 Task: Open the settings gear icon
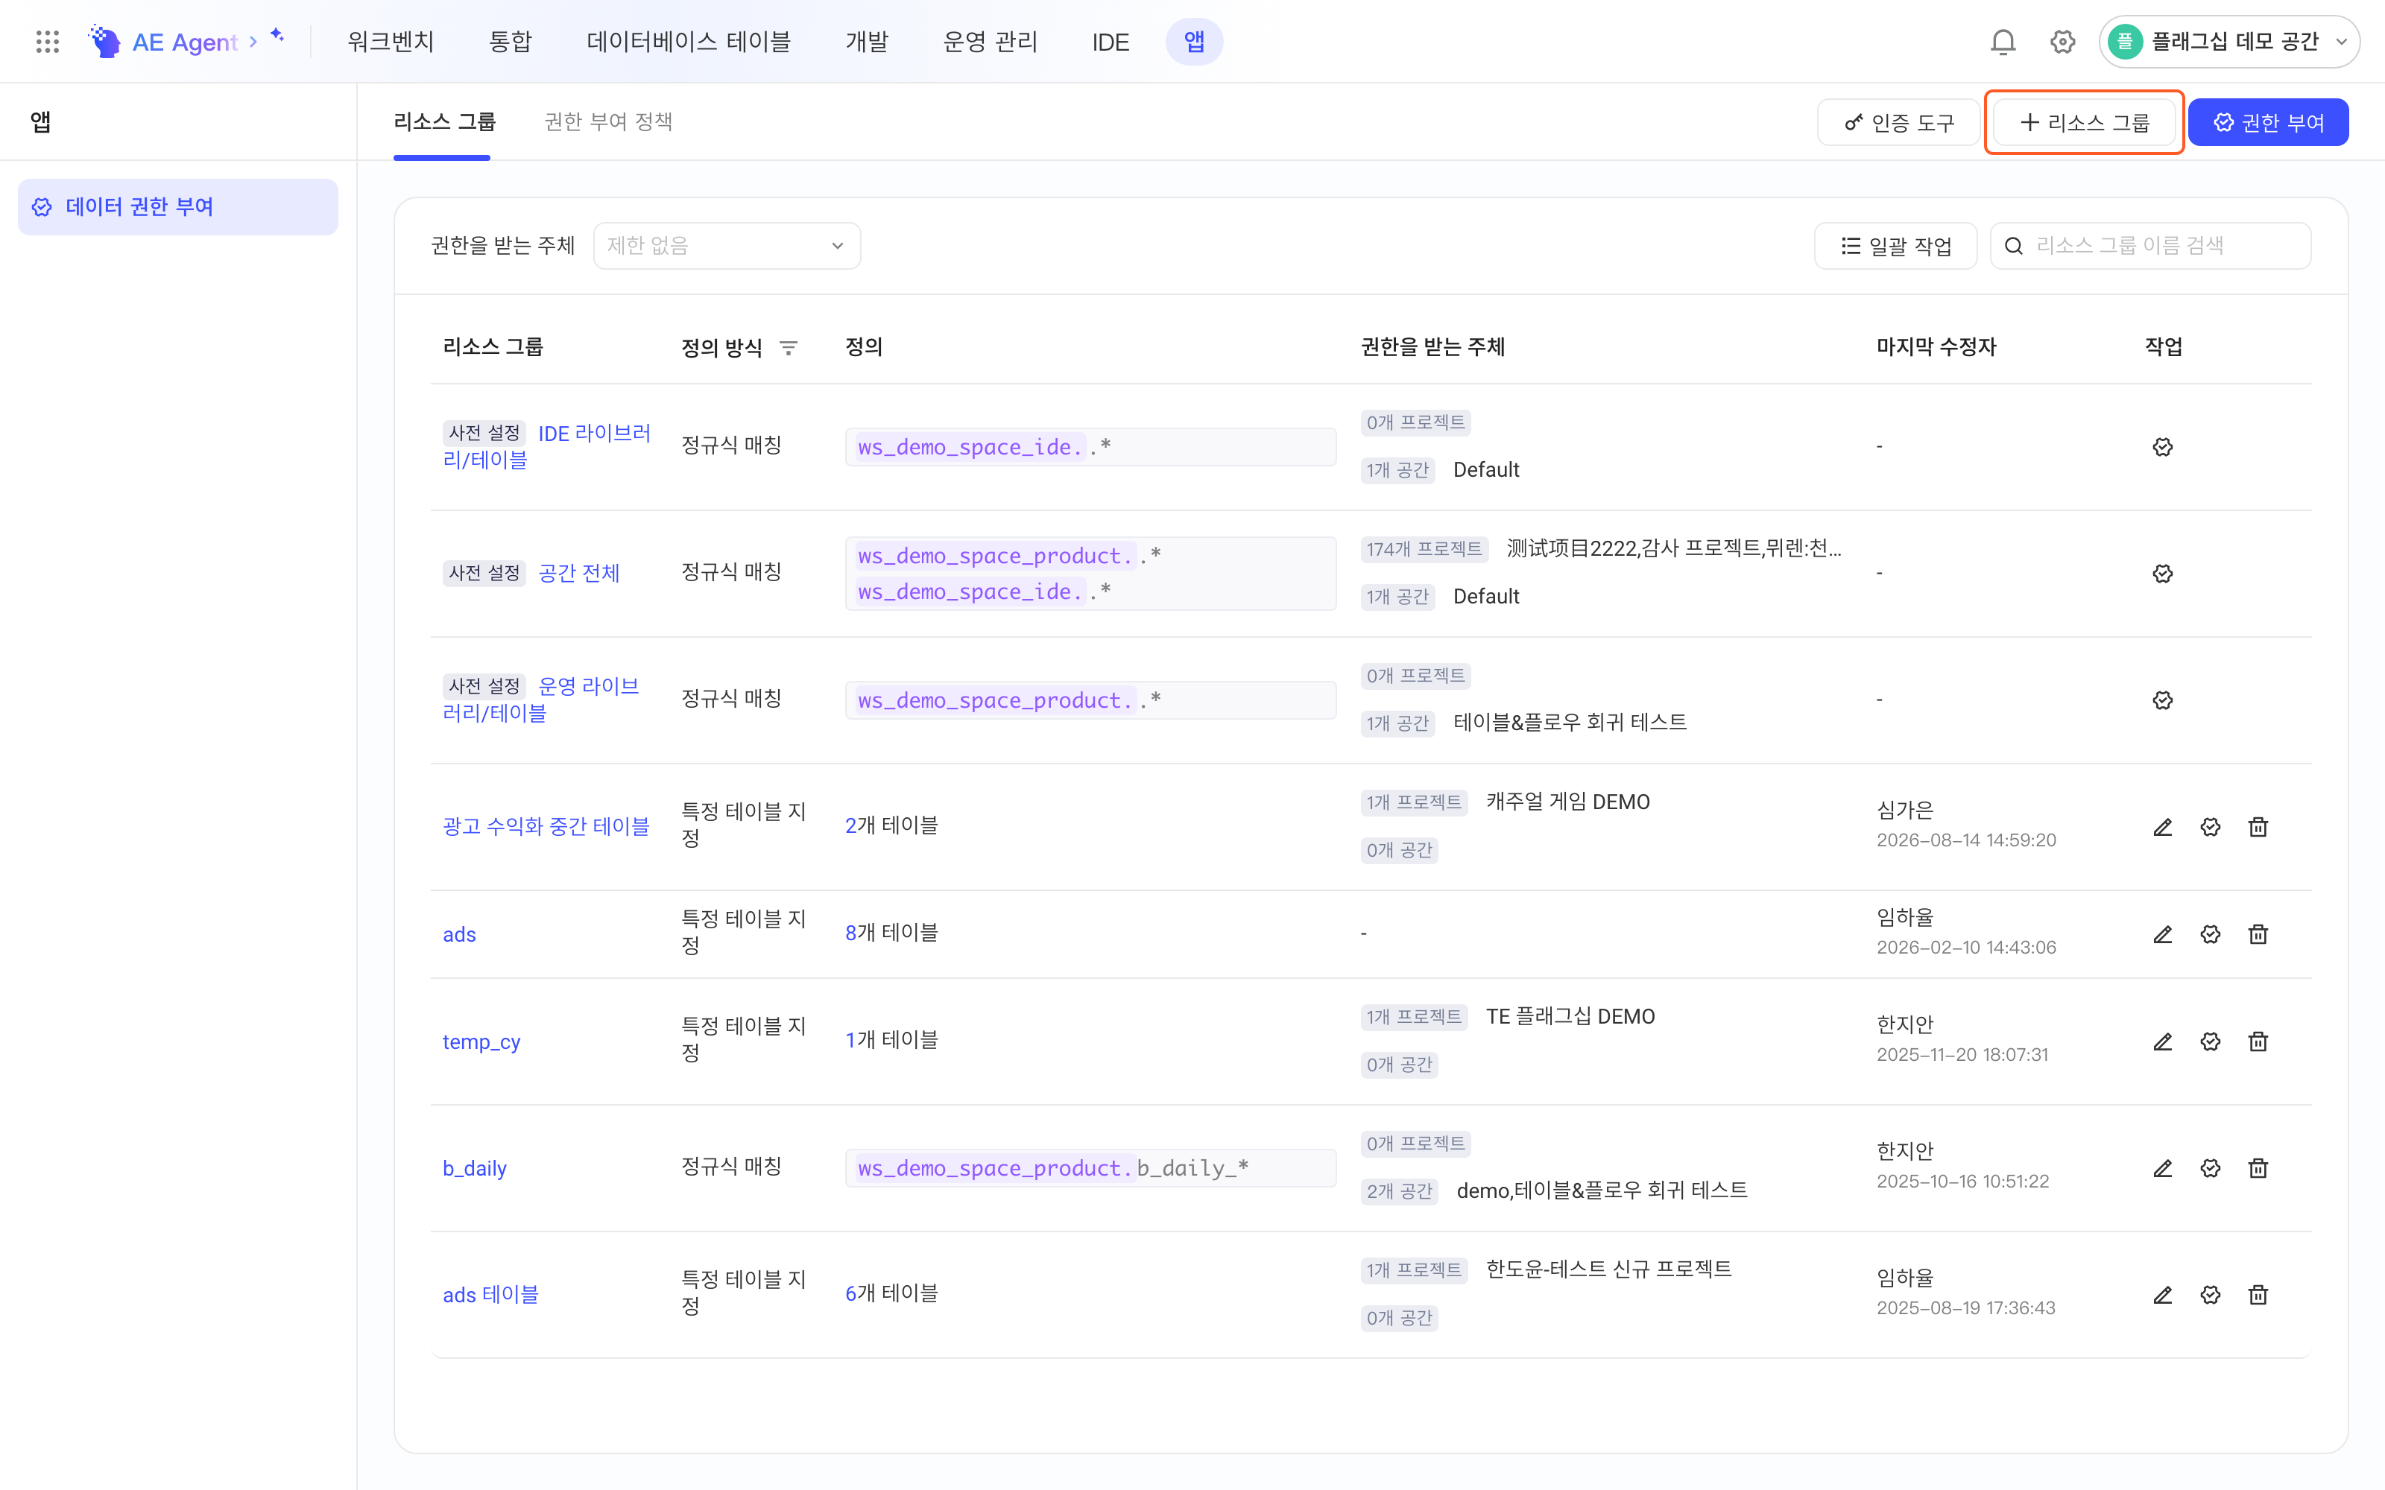click(2063, 42)
